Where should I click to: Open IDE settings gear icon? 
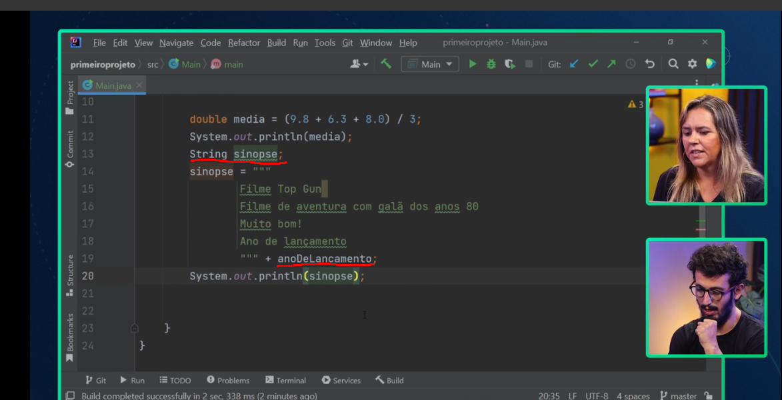pyautogui.click(x=693, y=64)
